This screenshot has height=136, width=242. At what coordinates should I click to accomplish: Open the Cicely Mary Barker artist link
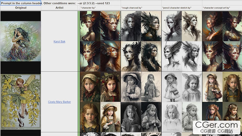(x=59, y=102)
